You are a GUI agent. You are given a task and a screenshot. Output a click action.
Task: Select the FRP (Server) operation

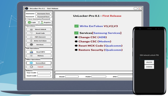point(39,37)
